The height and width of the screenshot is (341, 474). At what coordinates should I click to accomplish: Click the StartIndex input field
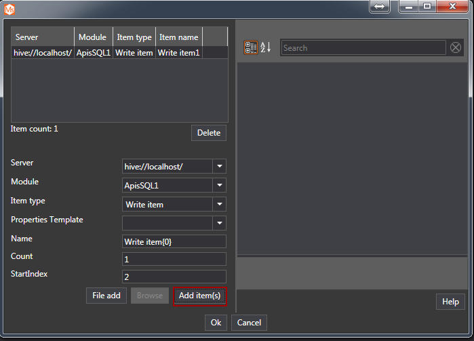click(174, 277)
